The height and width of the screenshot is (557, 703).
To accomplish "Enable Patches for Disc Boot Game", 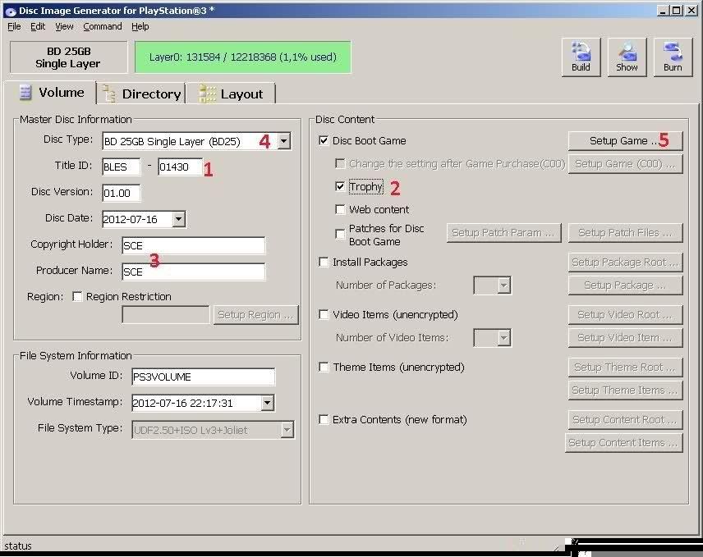I will pyautogui.click(x=340, y=234).
